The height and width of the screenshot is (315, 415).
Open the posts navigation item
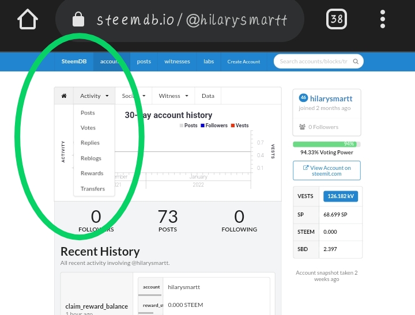144,62
